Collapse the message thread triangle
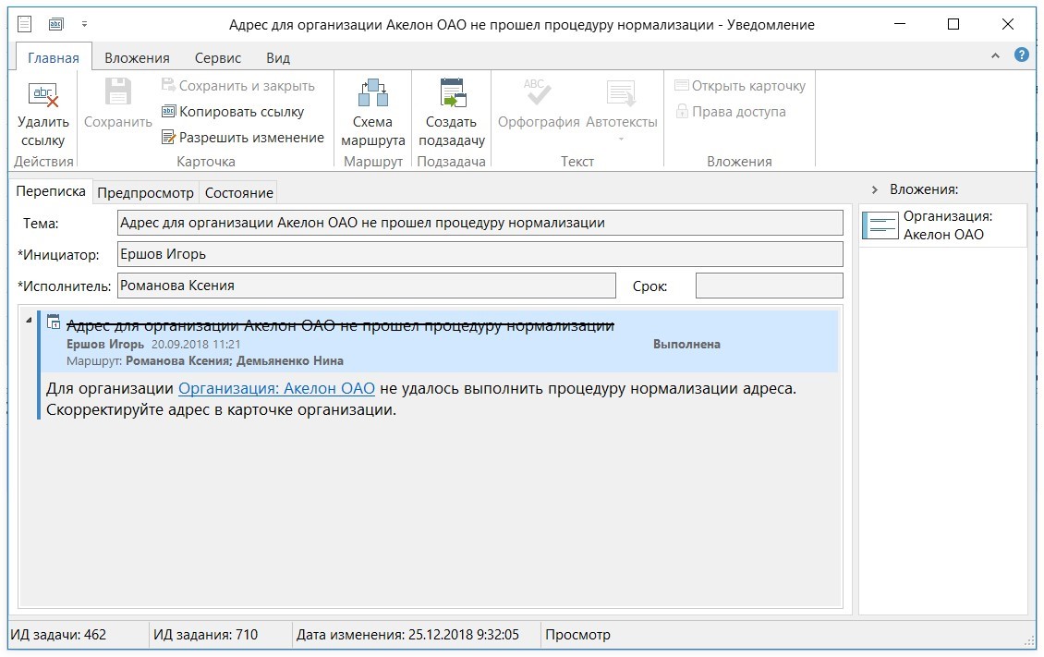 (x=29, y=320)
